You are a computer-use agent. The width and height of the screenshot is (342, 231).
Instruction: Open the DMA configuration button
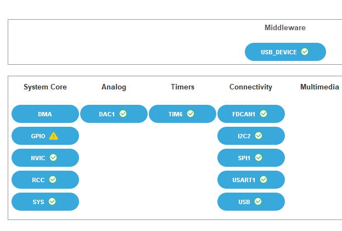coord(45,114)
